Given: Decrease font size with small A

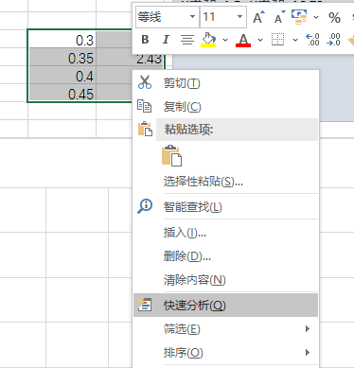Looking at the screenshot, I should tap(279, 17).
